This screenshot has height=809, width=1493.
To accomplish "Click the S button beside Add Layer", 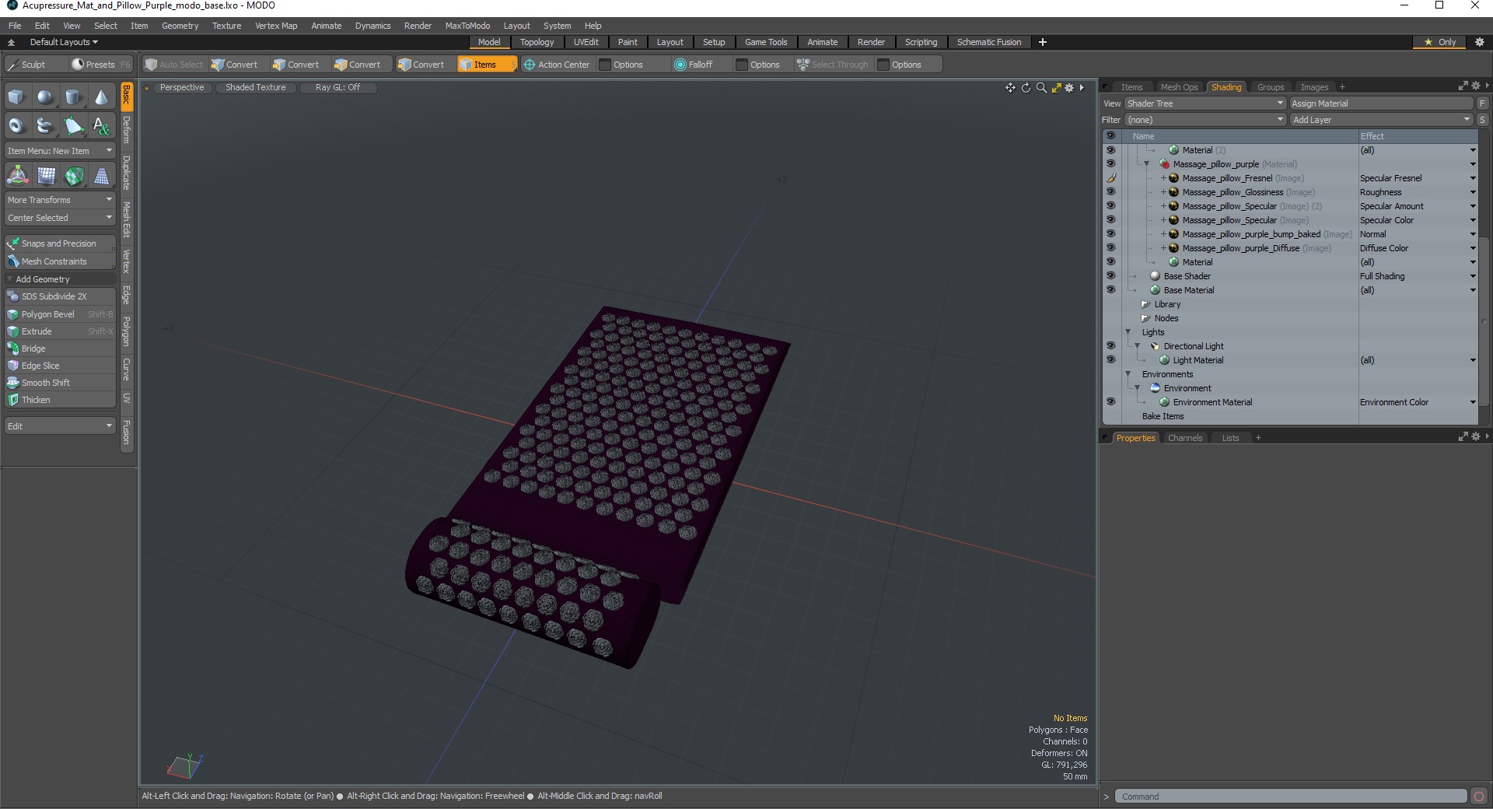I will (x=1483, y=120).
